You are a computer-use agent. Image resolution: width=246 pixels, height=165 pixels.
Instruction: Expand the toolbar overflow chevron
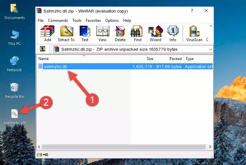pyautogui.click(x=211, y=26)
